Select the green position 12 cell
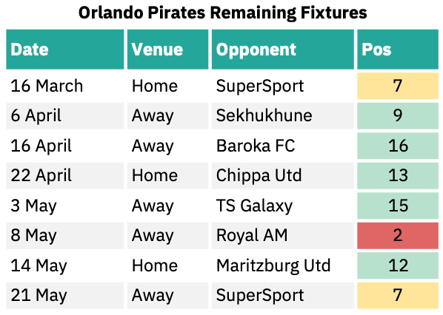The height and width of the screenshot is (315, 443). tap(398, 265)
